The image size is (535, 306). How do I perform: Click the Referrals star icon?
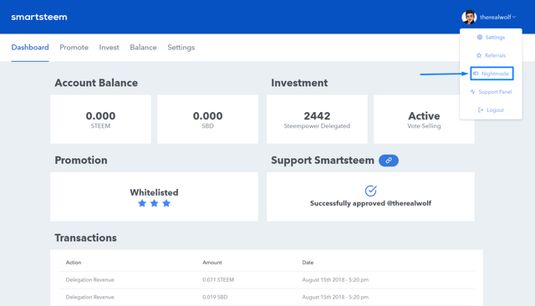pyautogui.click(x=479, y=55)
